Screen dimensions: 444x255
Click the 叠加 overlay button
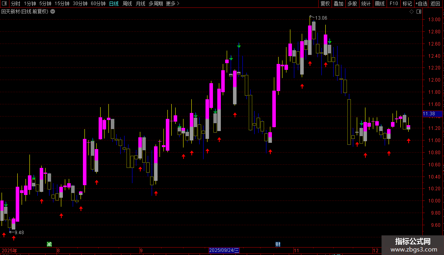(338, 4)
